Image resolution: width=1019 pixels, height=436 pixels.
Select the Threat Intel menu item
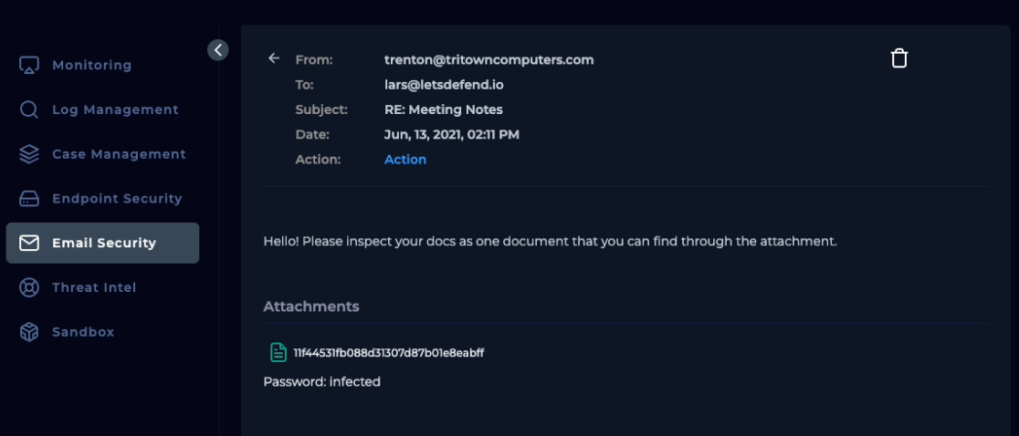click(94, 287)
